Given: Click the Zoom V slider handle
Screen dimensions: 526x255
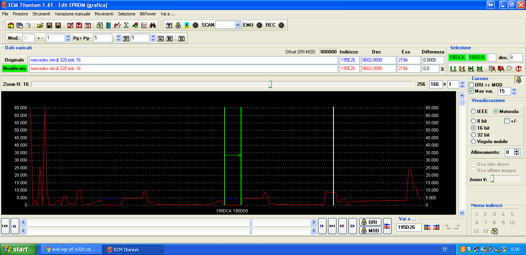Looking at the screenshot, I should coord(492,178).
